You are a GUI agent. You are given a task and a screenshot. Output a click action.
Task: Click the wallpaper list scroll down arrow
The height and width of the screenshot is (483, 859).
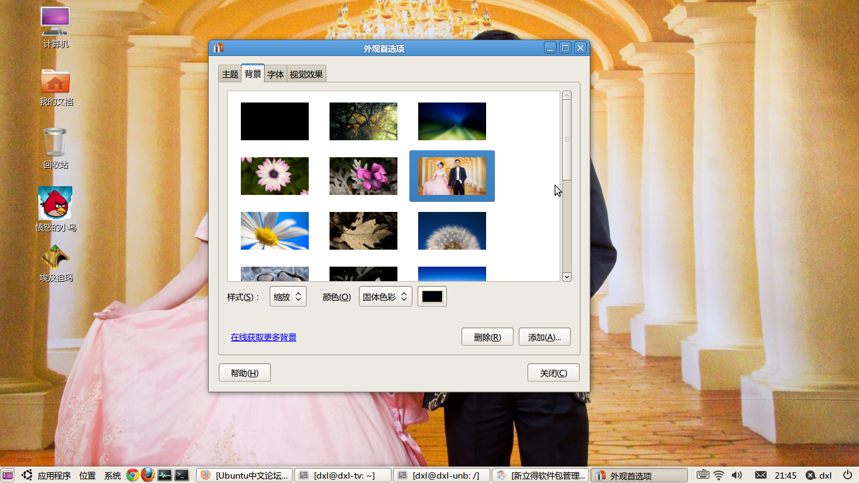coord(567,277)
